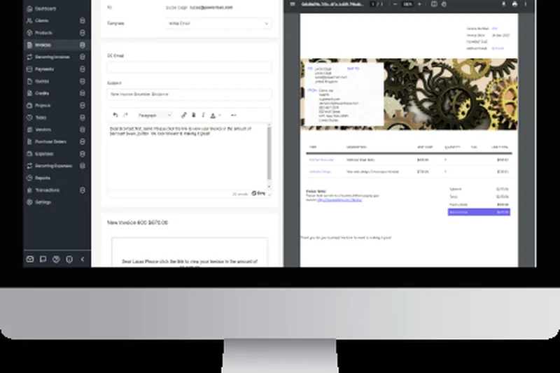The image size is (560, 373).
Task: Click the plus icon next to Recurring Invoices
Action: (83, 57)
